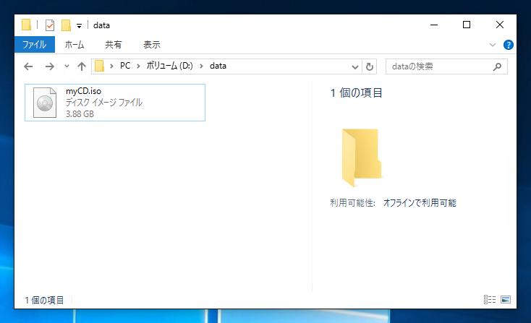Minimize the data Explorer window
The height and width of the screenshot is (323, 531).
tap(434, 25)
